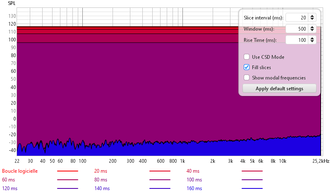The width and height of the screenshot is (331, 193).
Task: Click the SPL axis label
Action: (12, 3)
